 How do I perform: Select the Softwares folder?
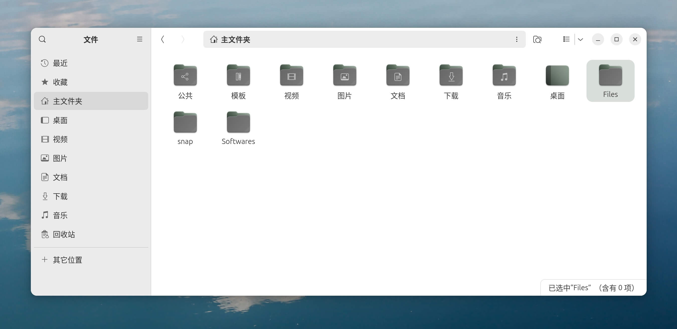pos(238,123)
